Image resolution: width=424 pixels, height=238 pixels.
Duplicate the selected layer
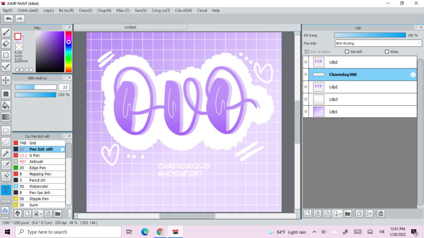pyautogui.click(x=359, y=214)
